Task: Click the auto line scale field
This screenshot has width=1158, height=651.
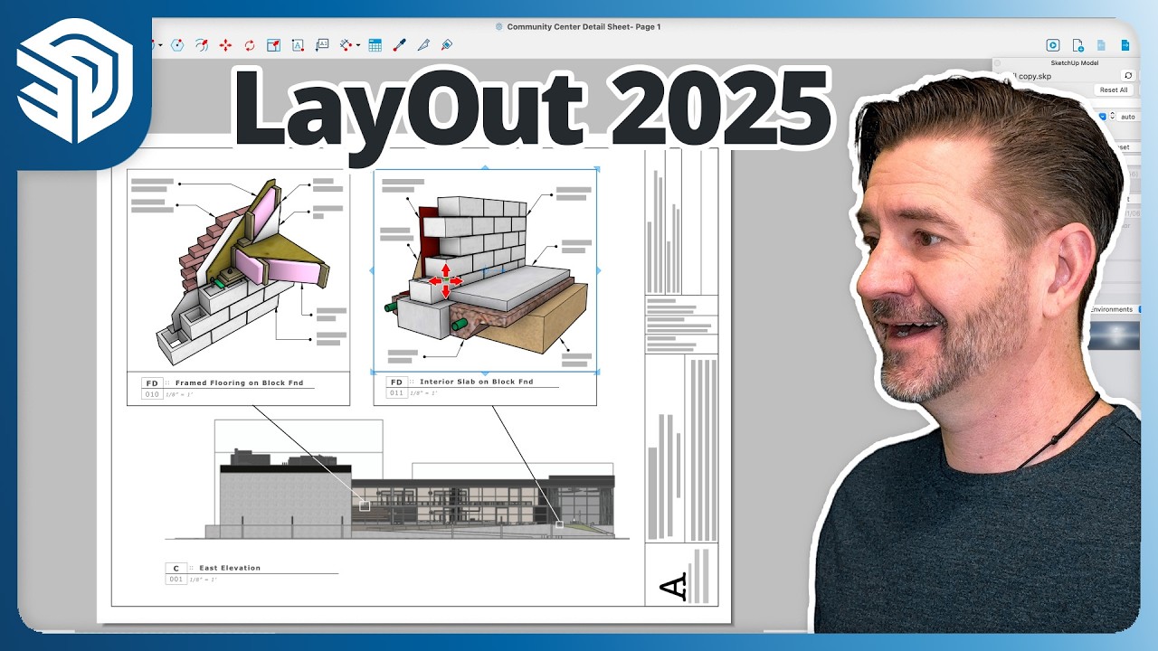Action: pyautogui.click(x=1128, y=117)
